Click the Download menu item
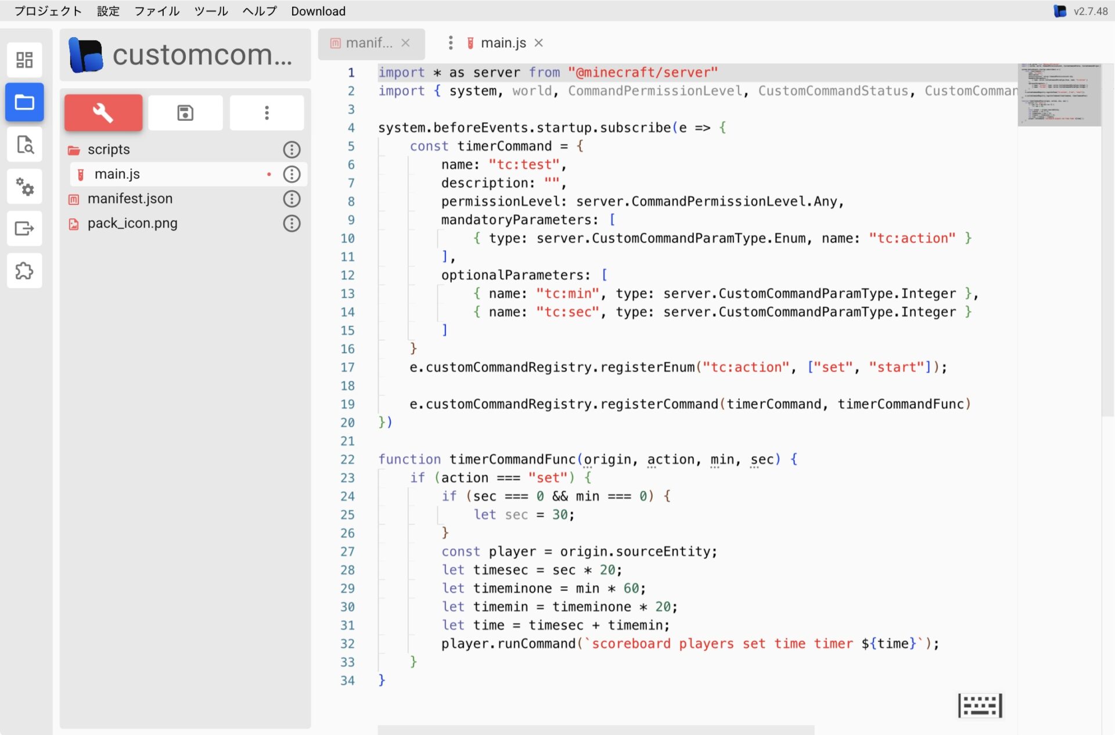 [x=318, y=11]
